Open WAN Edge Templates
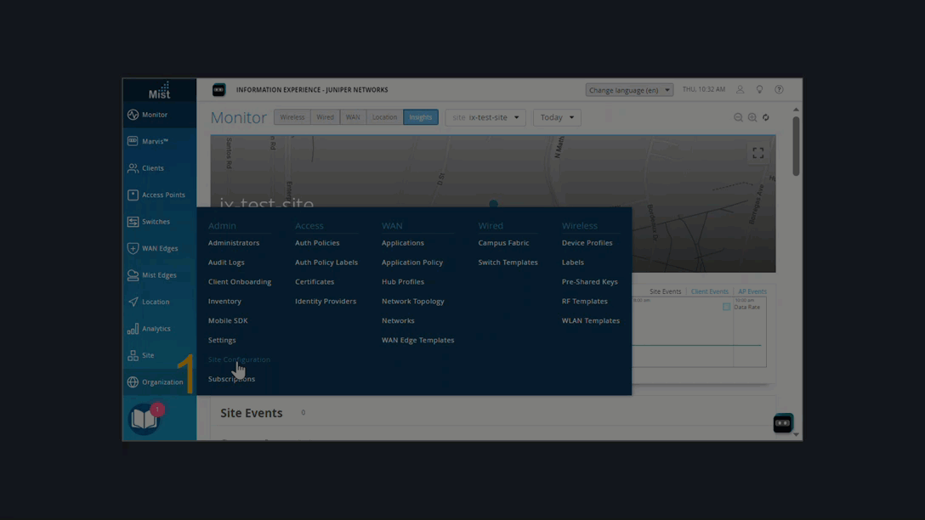This screenshot has height=520, width=925. [417, 340]
